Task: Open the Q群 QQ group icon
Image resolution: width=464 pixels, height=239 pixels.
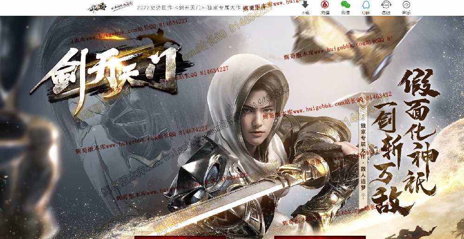Action: (366, 5)
